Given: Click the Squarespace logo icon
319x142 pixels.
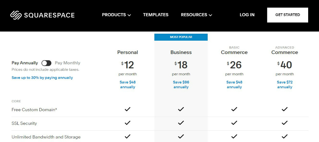Looking at the screenshot, I should pos(16,15).
